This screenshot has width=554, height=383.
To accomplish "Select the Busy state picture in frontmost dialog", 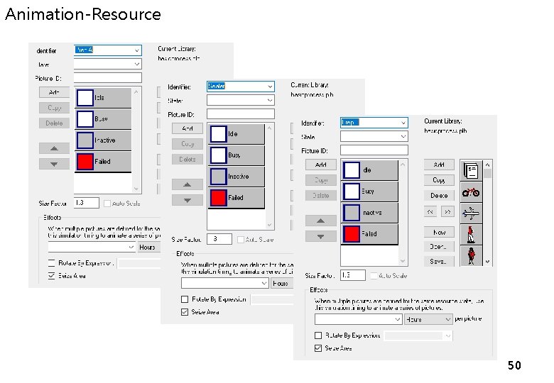I will click(x=369, y=191).
